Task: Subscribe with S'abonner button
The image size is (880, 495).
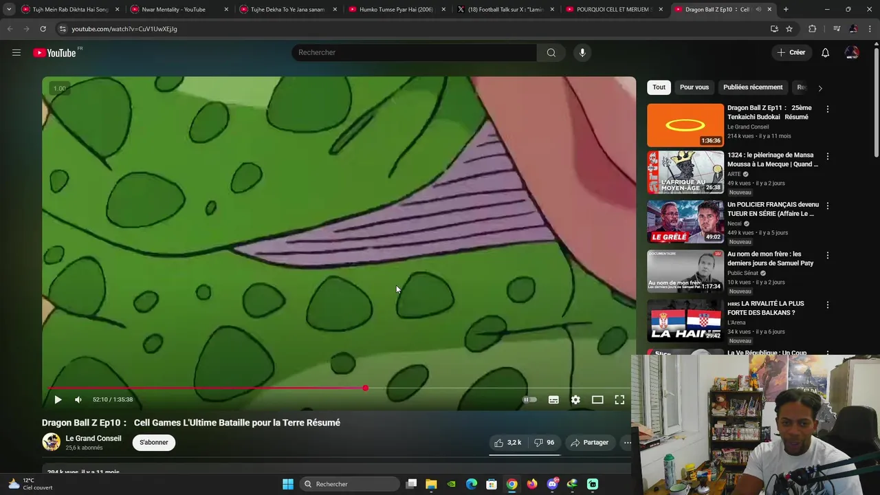Action: tap(154, 443)
